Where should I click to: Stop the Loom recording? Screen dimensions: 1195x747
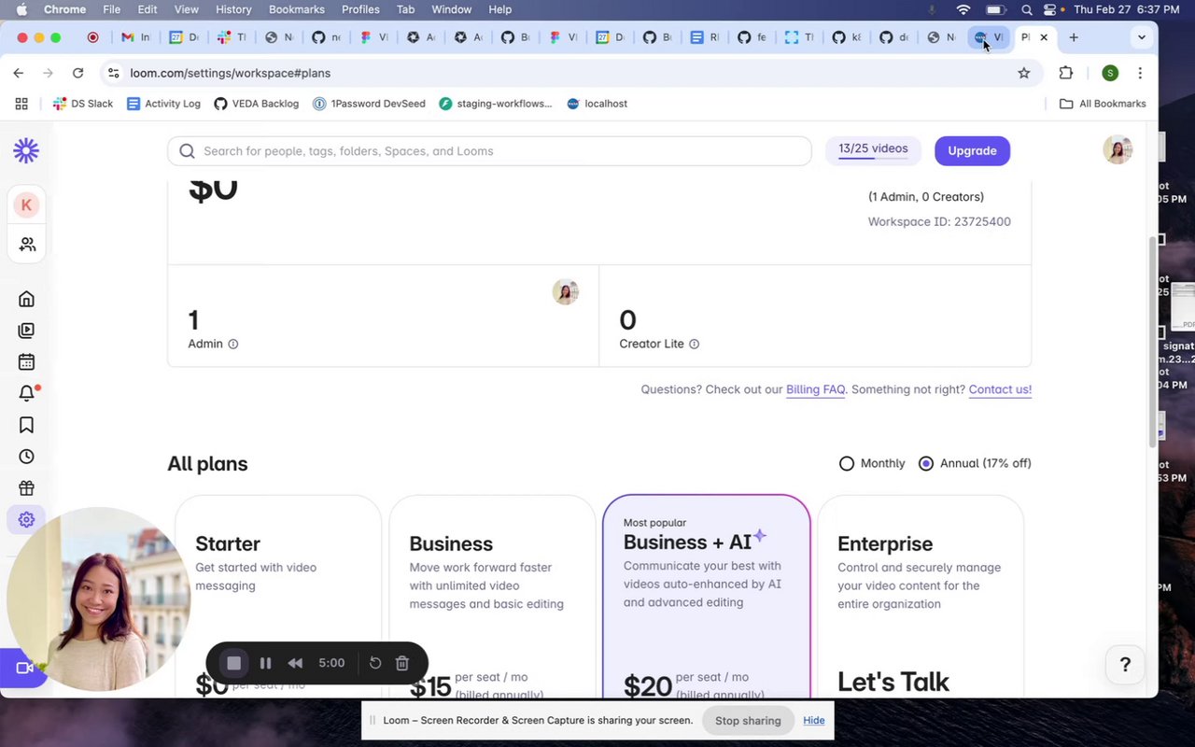click(x=234, y=663)
